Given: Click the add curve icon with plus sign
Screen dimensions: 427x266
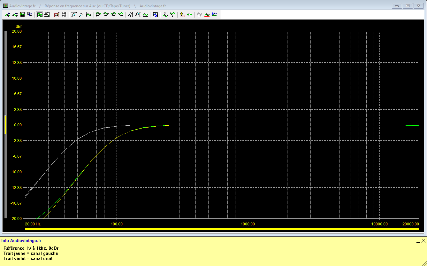Looking at the screenshot, I should (x=8, y=14).
